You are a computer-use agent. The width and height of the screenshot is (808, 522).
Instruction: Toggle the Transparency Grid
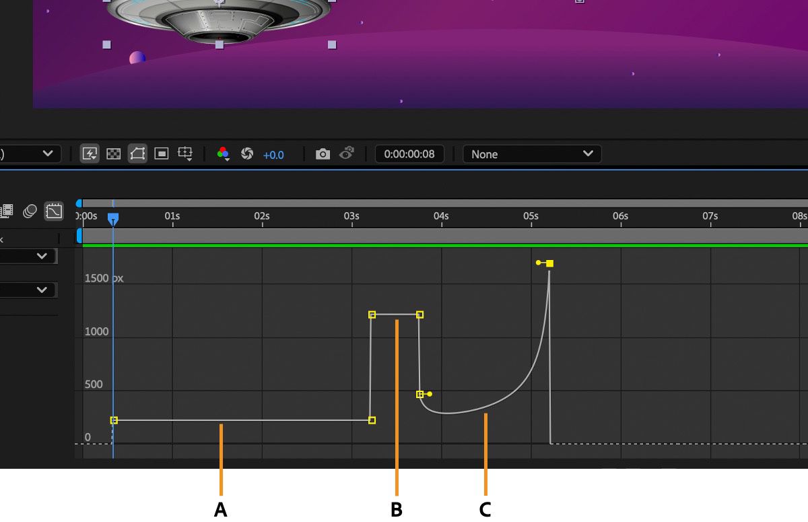[113, 154]
